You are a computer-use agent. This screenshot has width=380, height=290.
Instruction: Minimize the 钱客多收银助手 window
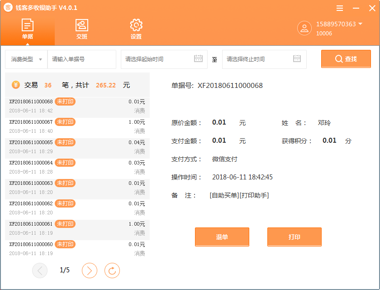(356, 8)
